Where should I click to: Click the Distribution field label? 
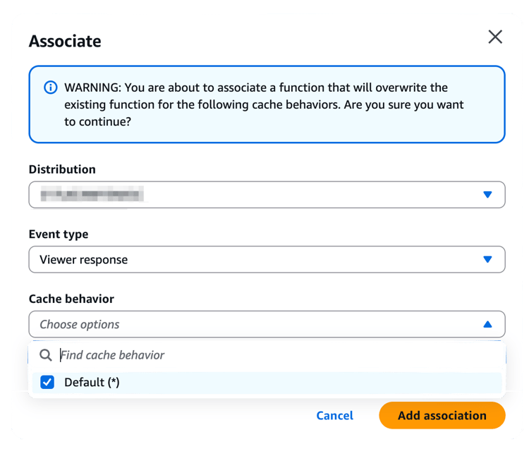coord(62,169)
